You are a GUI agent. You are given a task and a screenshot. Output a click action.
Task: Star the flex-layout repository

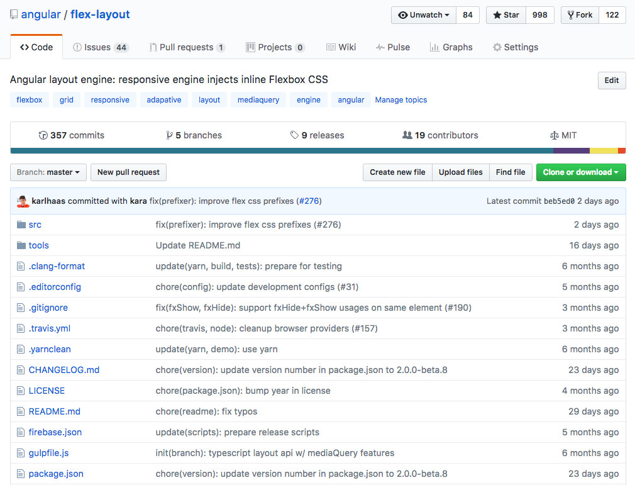[506, 15]
